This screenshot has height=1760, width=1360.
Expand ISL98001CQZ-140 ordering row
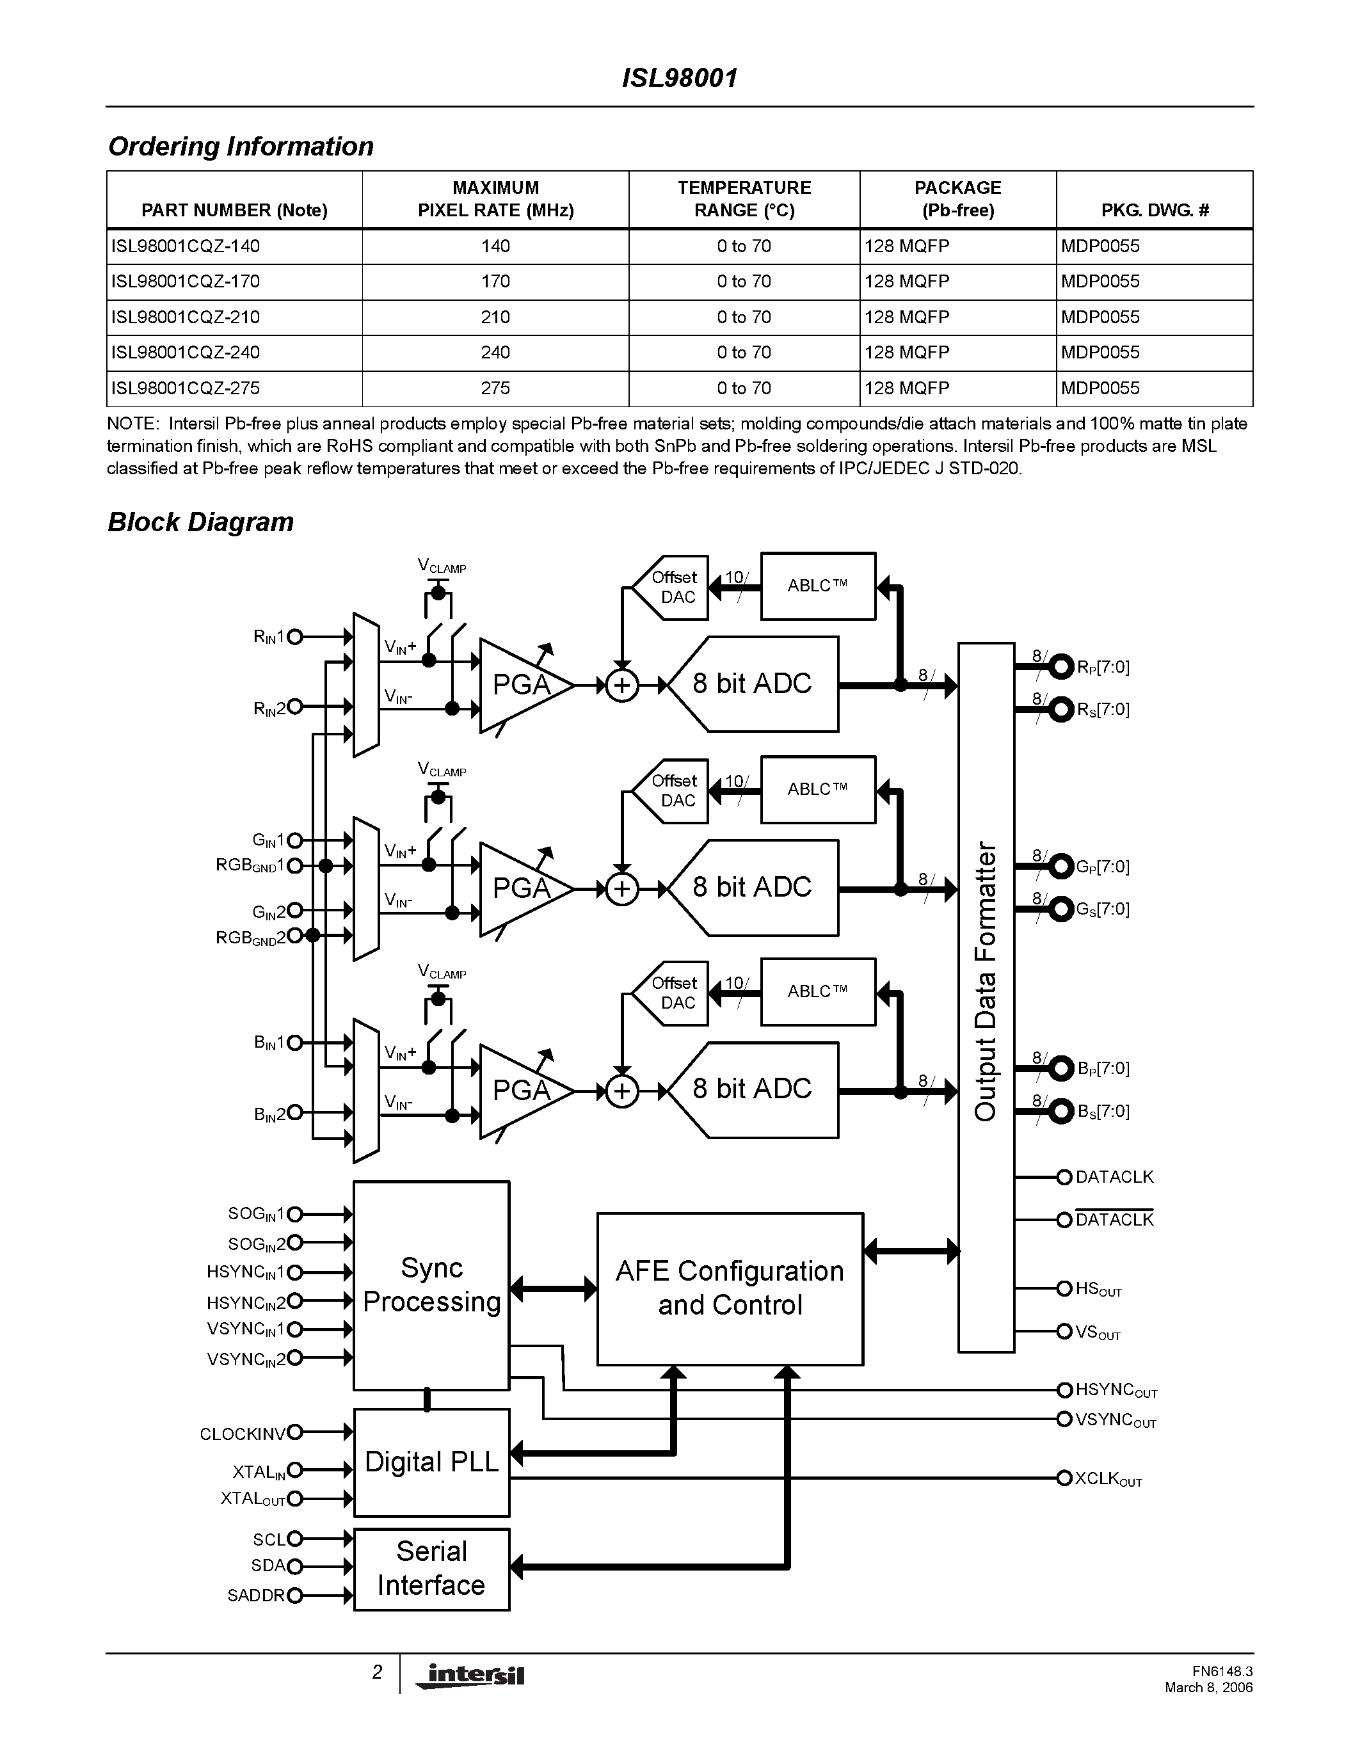click(678, 239)
